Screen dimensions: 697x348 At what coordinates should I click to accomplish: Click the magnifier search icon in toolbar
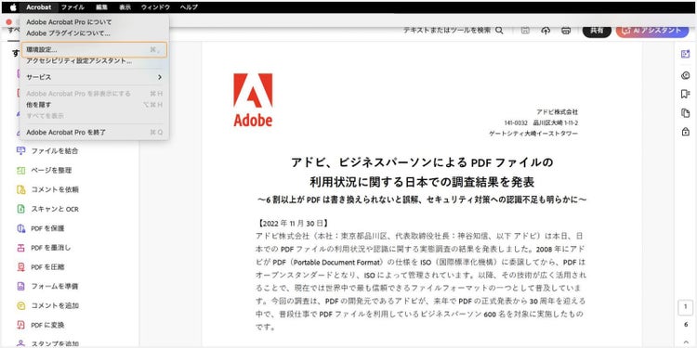(x=499, y=31)
